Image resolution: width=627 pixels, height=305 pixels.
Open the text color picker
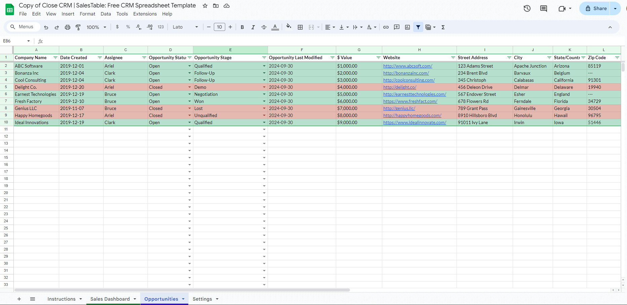(275, 27)
